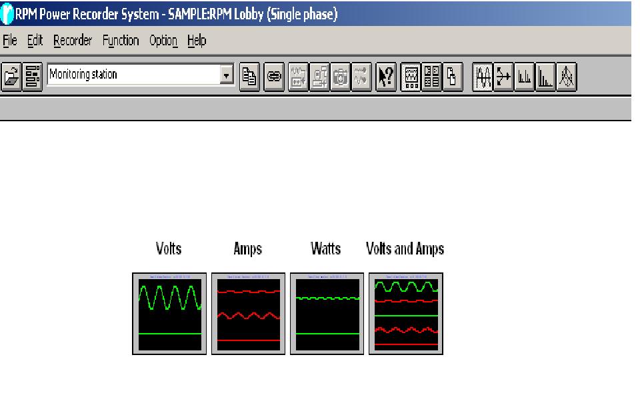Click the phasor diagram toolbar icon
This screenshot has width=640, height=413.
[566, 77]
